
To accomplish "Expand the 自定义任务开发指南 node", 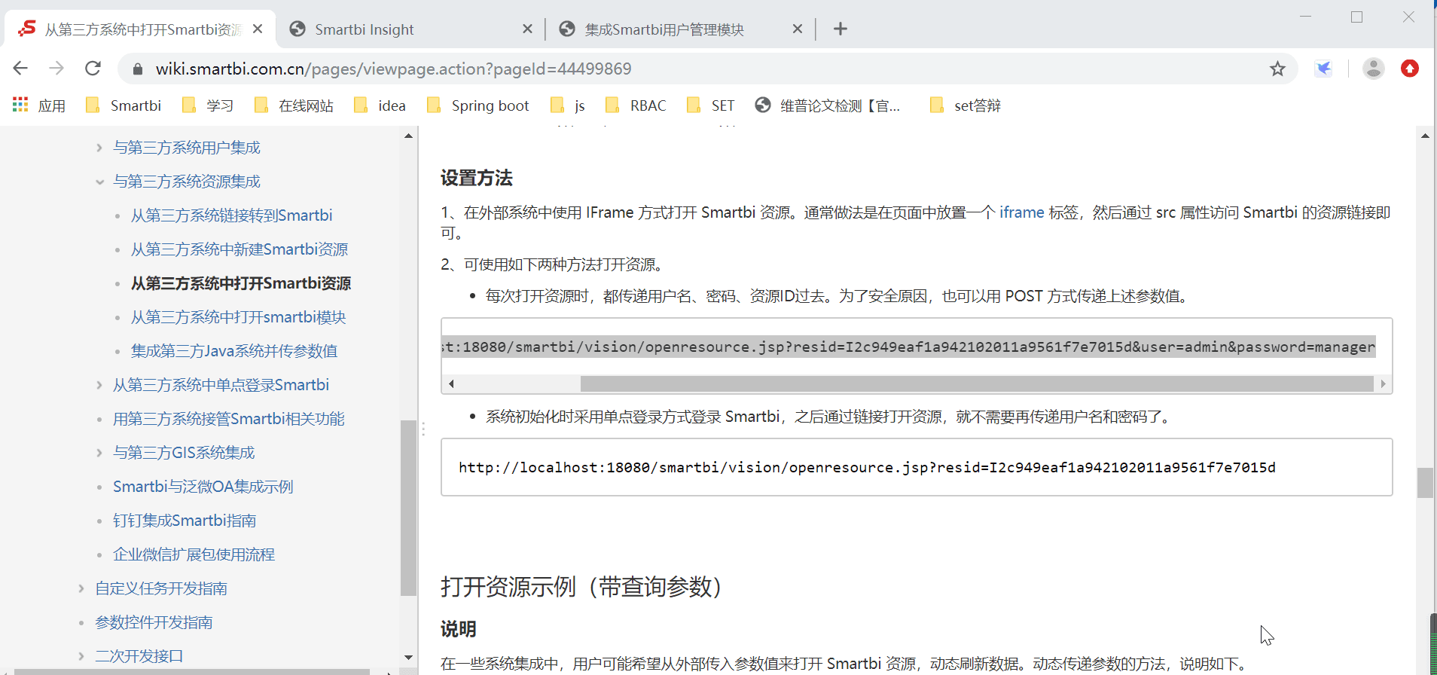I will point(81,588).
